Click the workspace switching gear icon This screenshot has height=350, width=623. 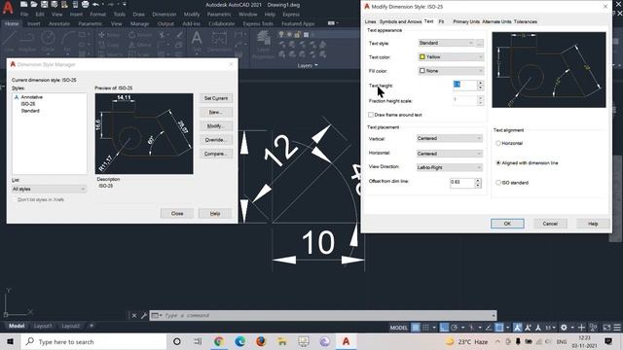(x=564, y=327)
